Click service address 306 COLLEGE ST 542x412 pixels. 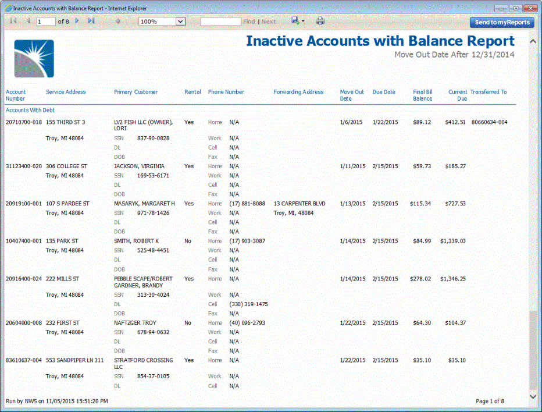point(66,166)
